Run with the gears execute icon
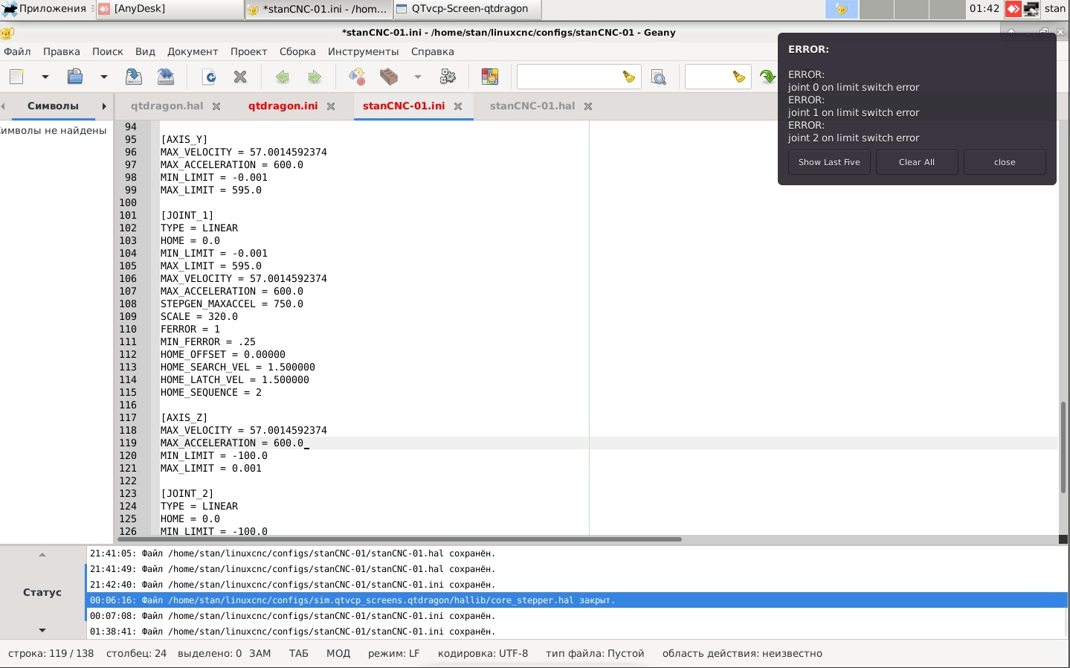The height and width of the screenshot is (668, 1070). tap(448, 77)
